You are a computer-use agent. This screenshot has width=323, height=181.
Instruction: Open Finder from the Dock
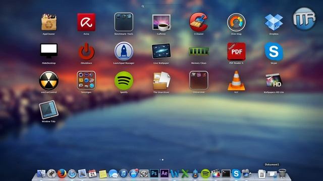pyautogui.click(x=41, y=173)
